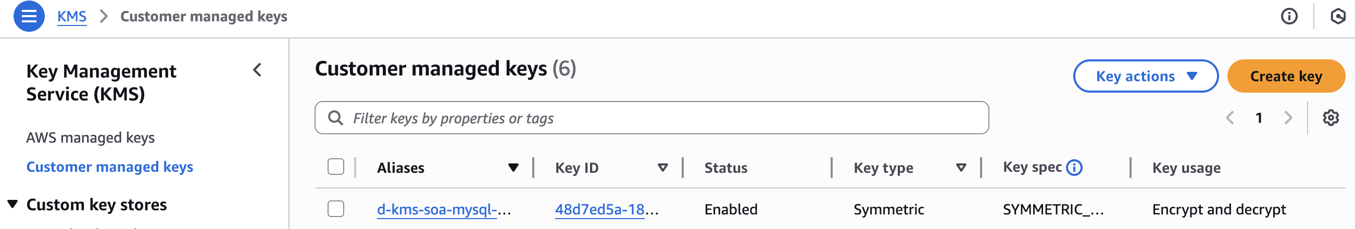Viewport: 1355px width, 229px height.
Task: Sort by Aliases column arrow
Action: coord(513,168)
